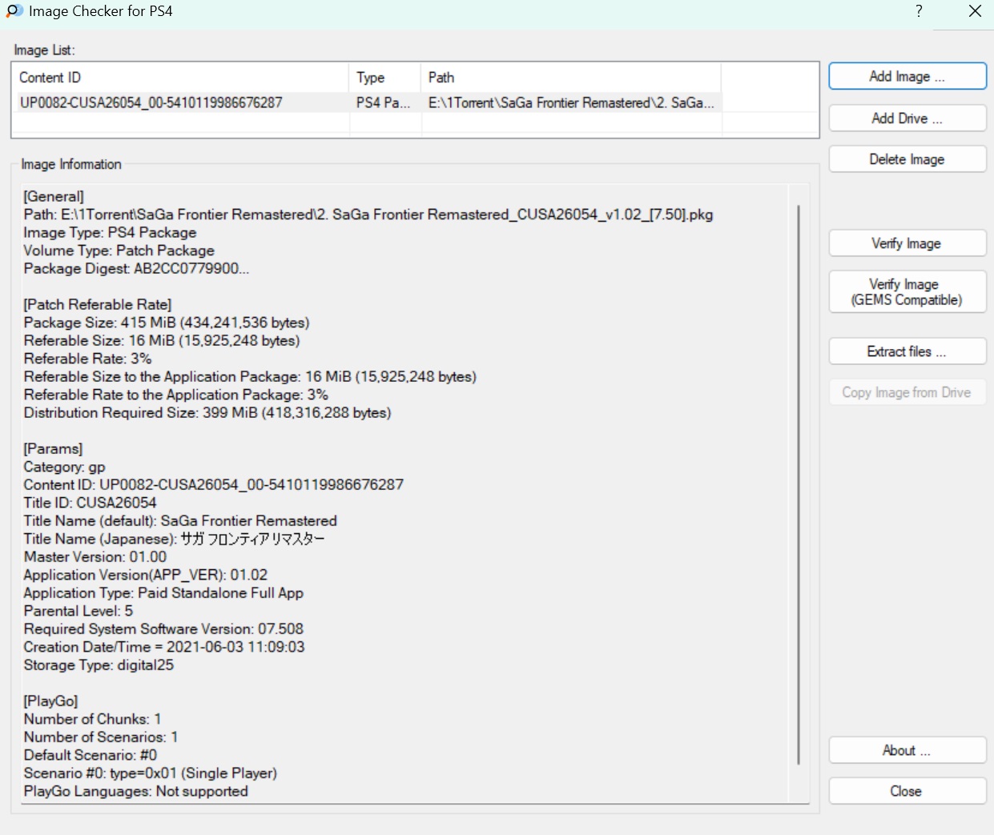Open the Add Drive dialog
Image resolution: width=994 pixels, height=835 pixels.
tap(907, 118)
